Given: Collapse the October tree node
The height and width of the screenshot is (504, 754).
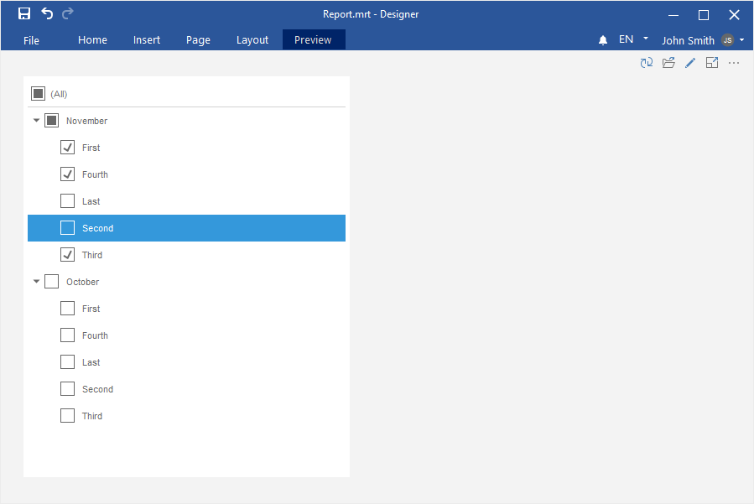Looking at the screenshot, I should (x=36, y=282).
